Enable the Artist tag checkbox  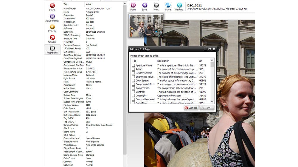134,69
